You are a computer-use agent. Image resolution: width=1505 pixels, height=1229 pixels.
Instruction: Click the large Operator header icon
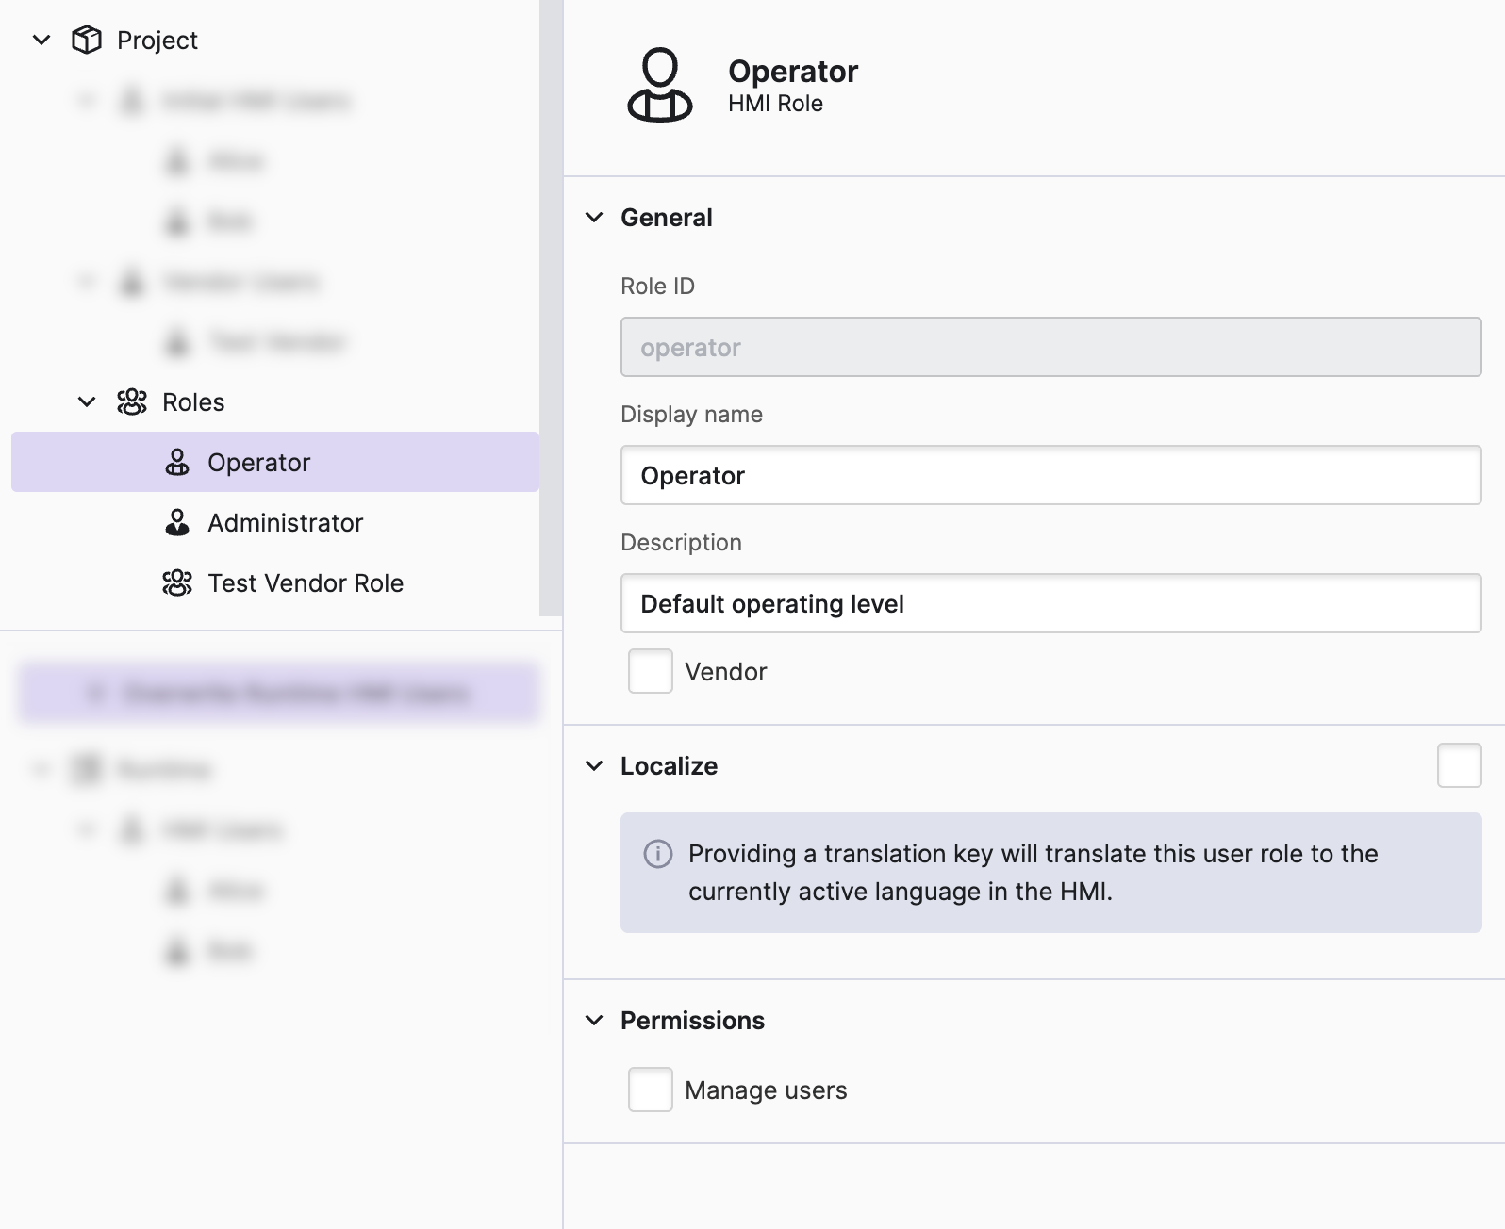pos(660,85)
